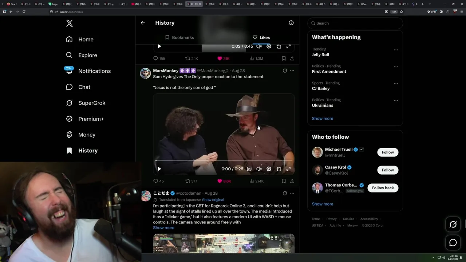
Task: Follow Michael Truell
Action: click(x=388, y=152)
